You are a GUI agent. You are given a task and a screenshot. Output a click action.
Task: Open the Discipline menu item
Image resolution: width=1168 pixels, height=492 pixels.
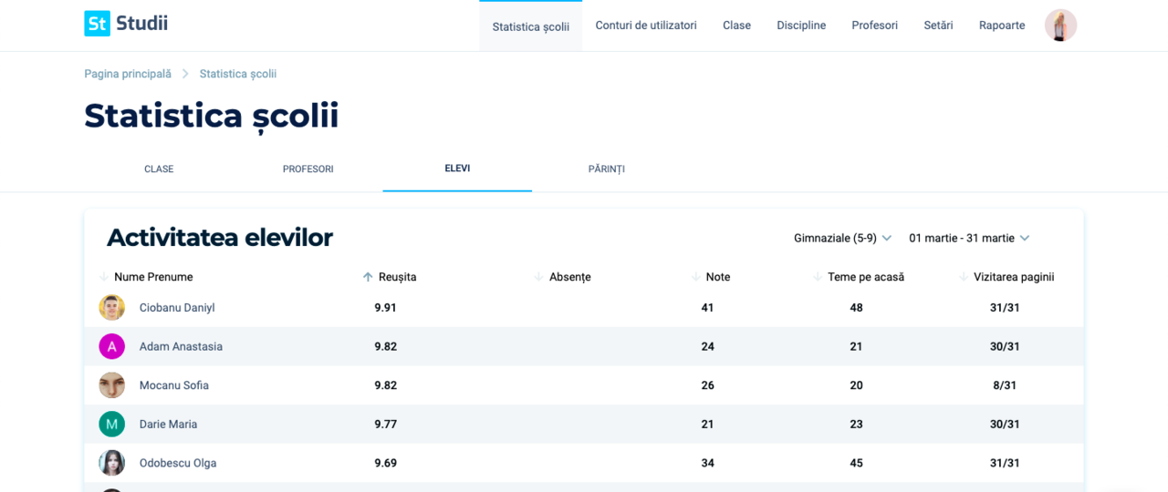coord(801,26)
